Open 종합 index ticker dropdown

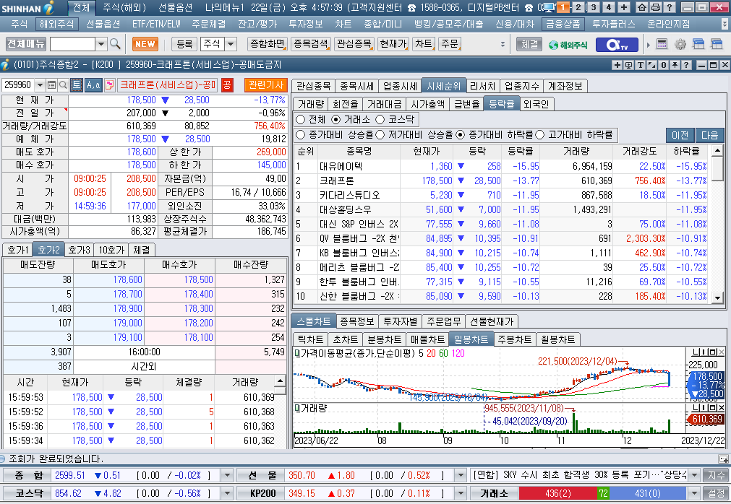(227, 476)
